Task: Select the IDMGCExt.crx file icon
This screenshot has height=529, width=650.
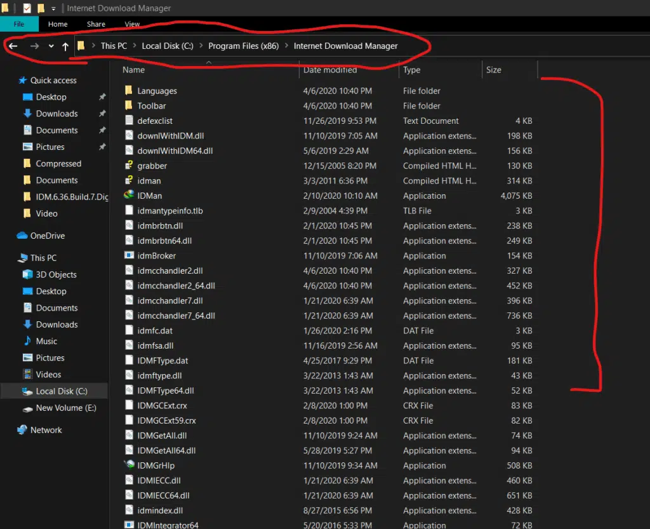Action: click(x=129, y=405)
